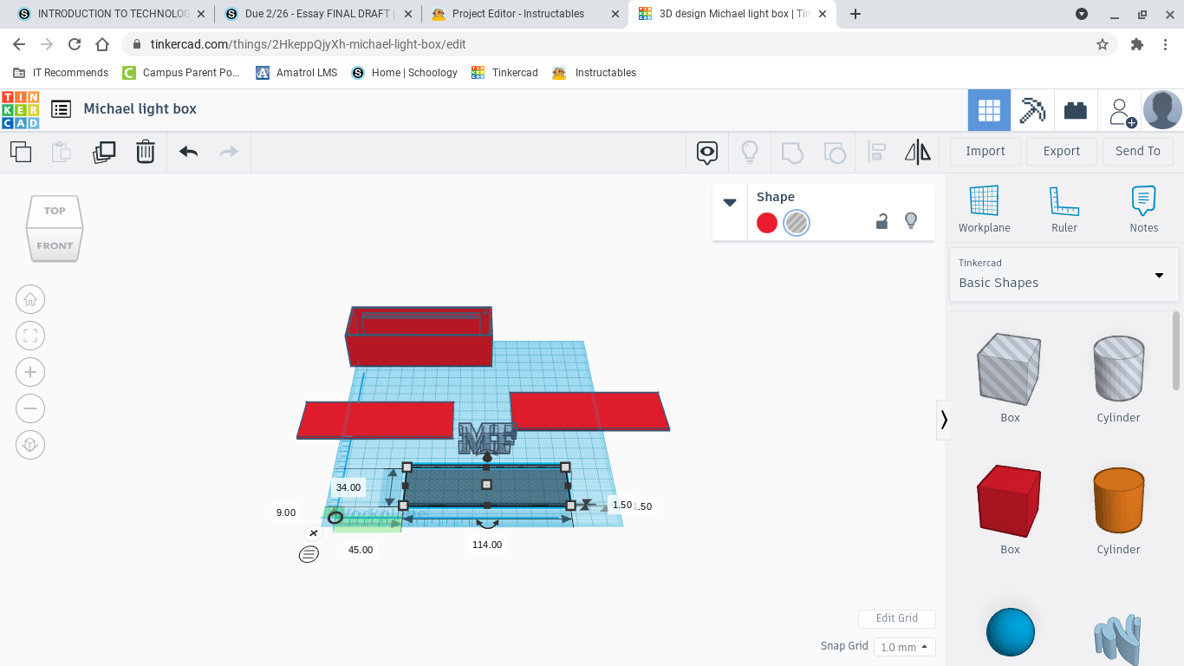The width and height of the screenshot is (1184, 666).
Task: Select the striped Cylinder shape
Action: [1117, 369]
